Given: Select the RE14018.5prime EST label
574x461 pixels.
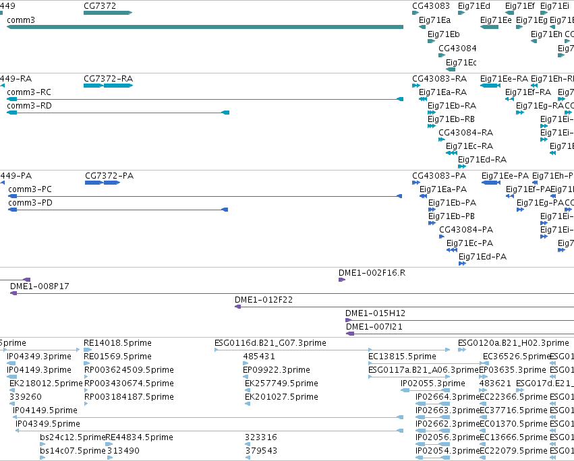Looking at the screenshot, I should [117, 343].
